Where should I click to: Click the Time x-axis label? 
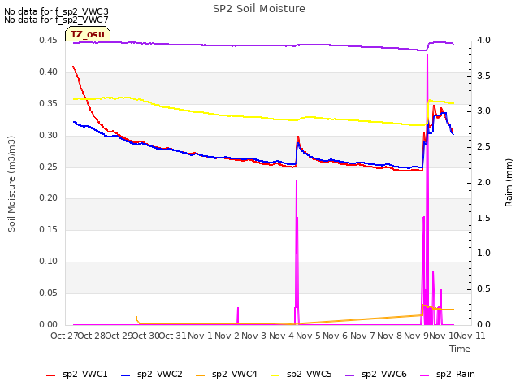460,349
